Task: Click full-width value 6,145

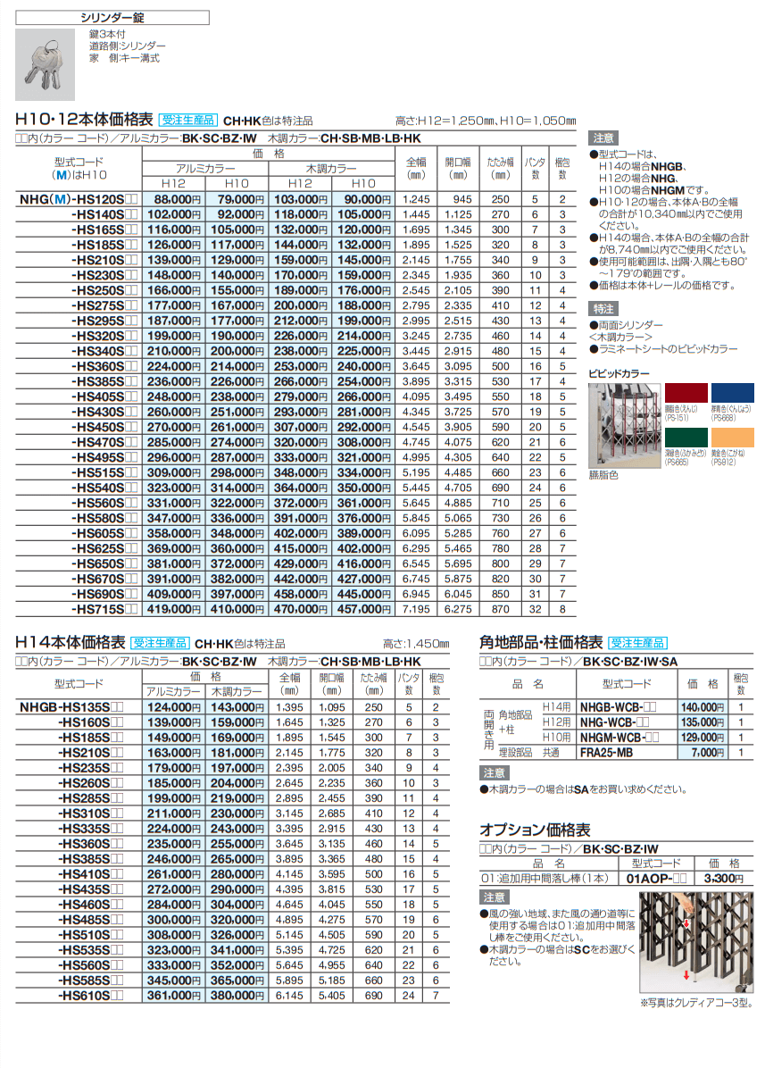Action: [289, 996]
